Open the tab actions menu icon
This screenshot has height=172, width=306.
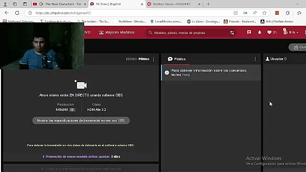click(25, 4)
